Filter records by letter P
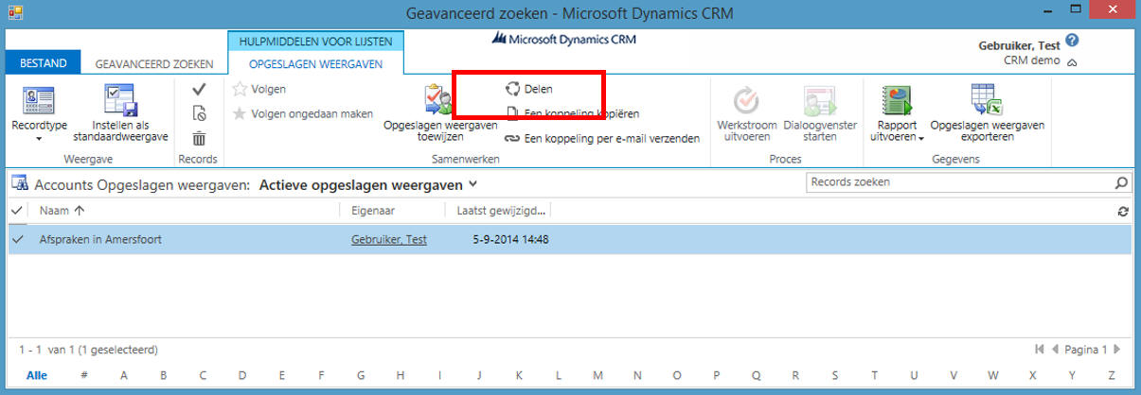Screen dimensions: 1141x395 click(716, 375)
